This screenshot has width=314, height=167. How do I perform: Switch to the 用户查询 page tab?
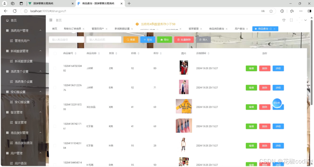point(240,29)
